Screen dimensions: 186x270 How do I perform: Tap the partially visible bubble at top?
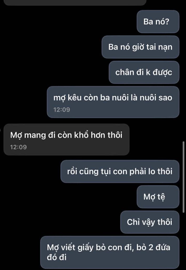coord(75,3)
